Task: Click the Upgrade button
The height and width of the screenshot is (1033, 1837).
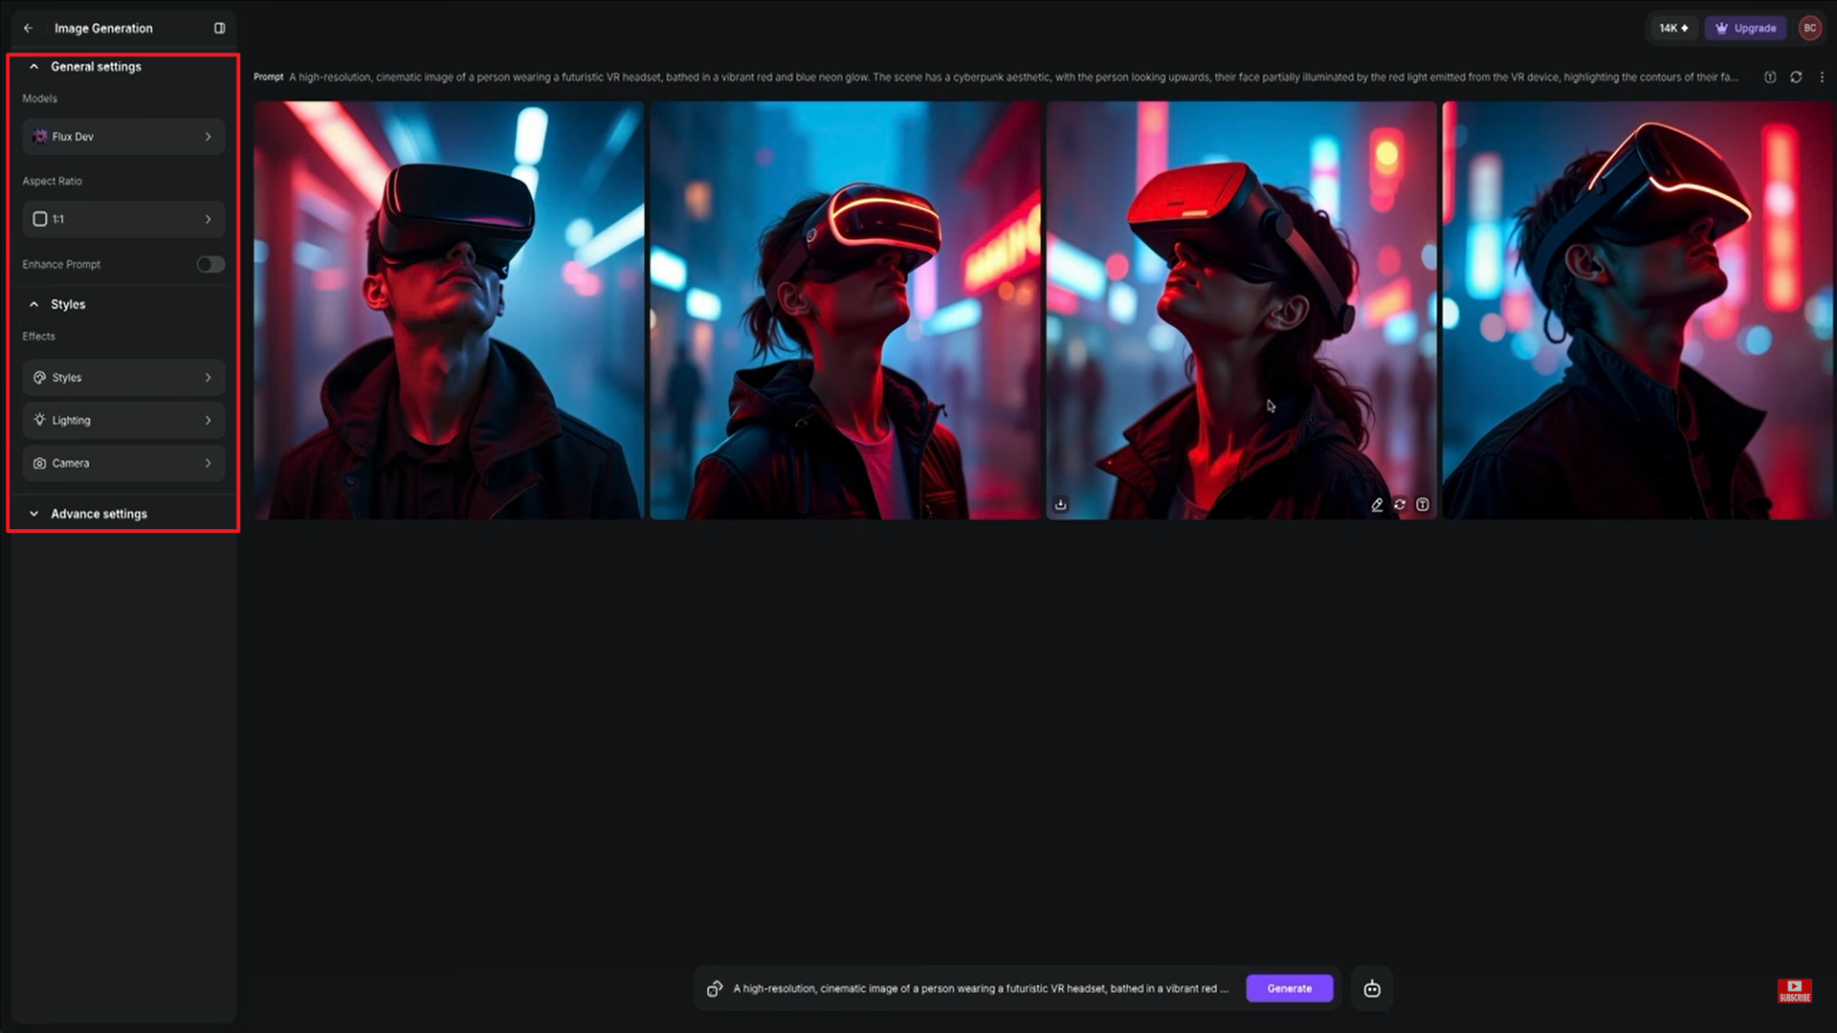Action: [x=1745, y=28]
